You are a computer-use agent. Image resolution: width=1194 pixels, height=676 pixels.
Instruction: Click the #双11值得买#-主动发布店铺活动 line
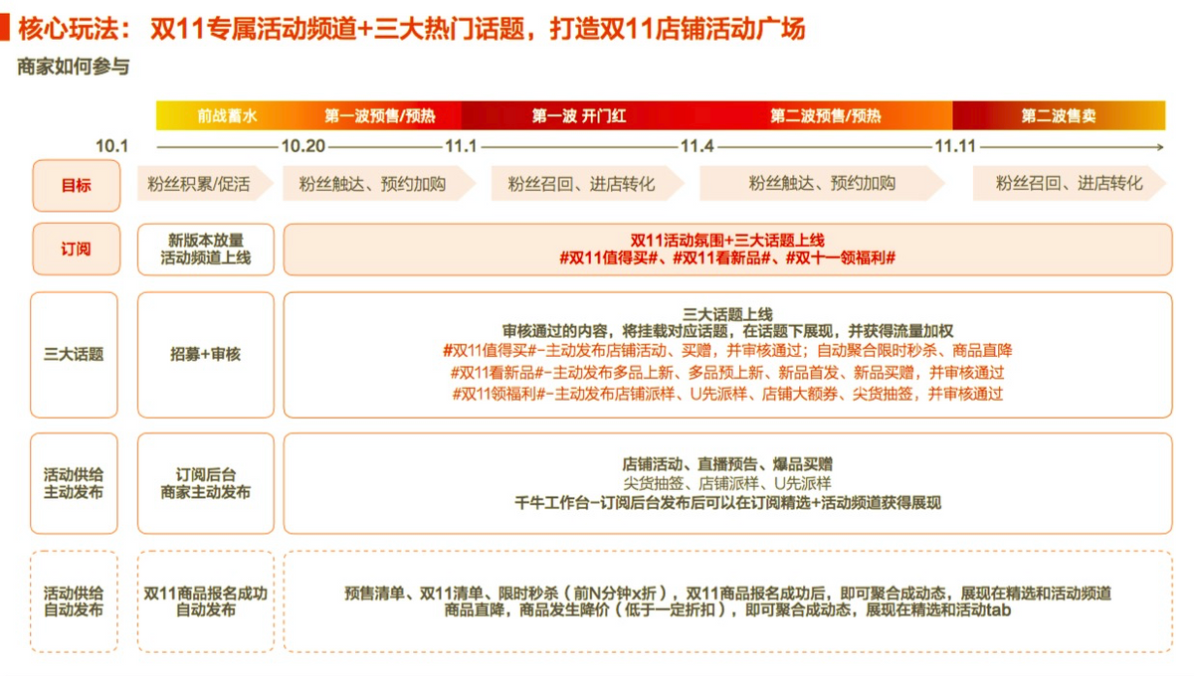point(727,351)
